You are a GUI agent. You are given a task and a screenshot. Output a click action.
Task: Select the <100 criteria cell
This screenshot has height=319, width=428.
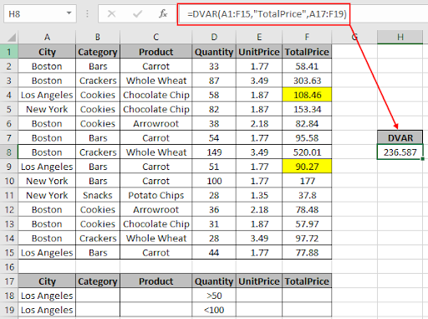(214, 310)
